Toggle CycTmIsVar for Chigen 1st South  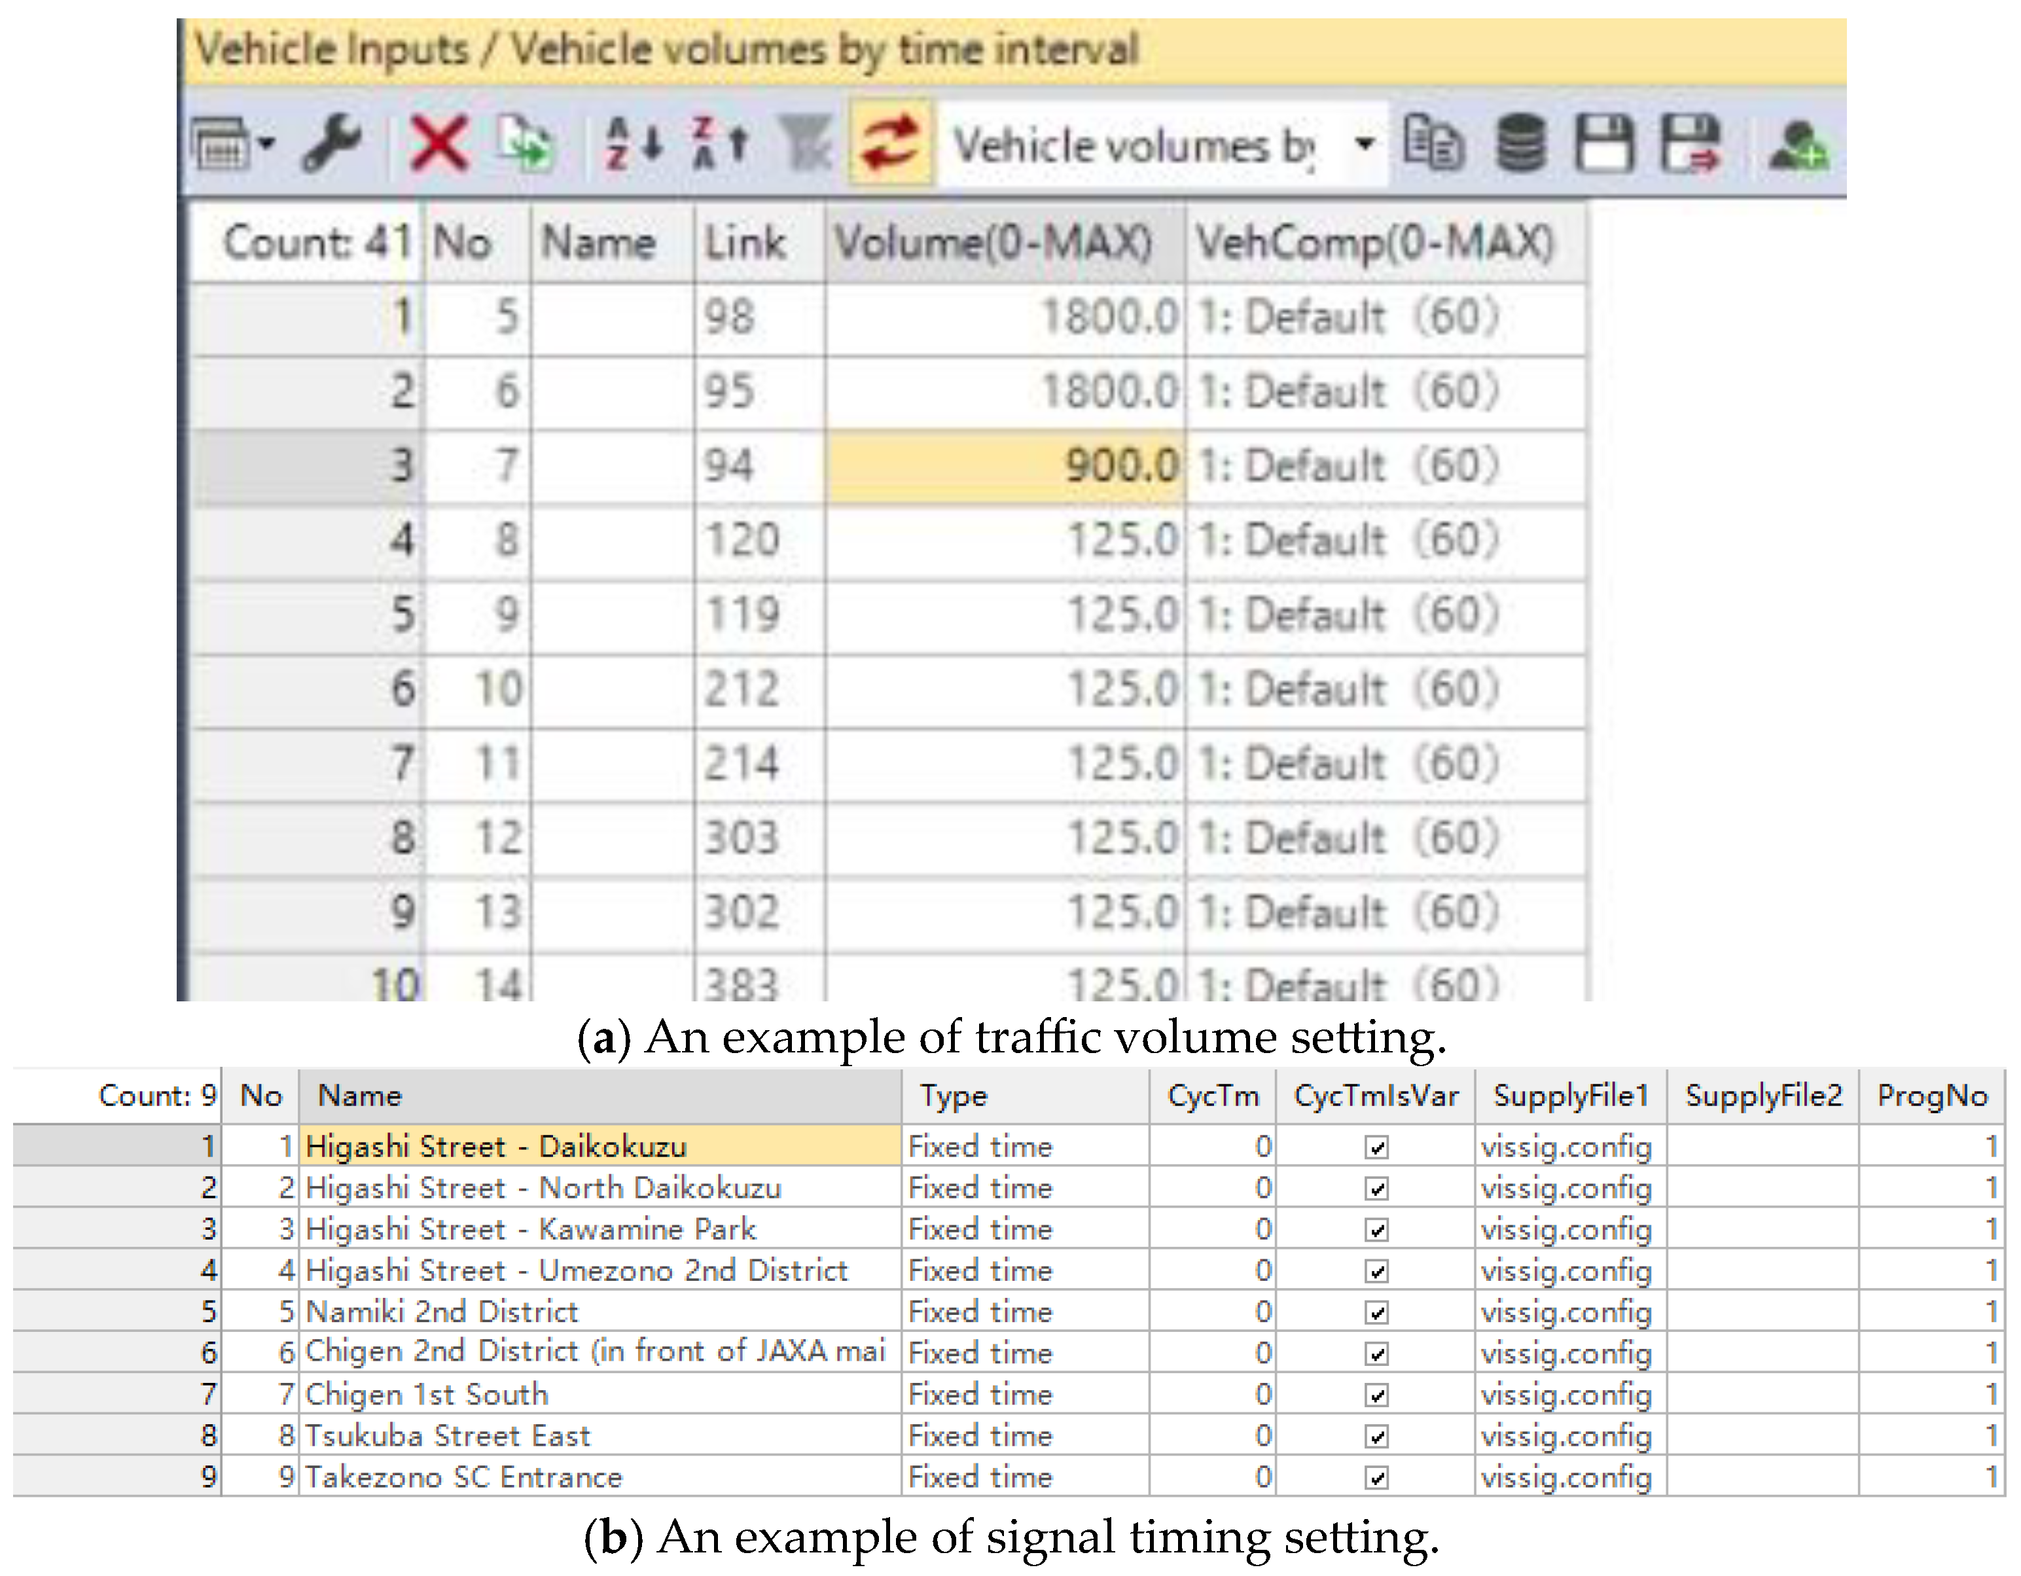point(1376,1395)
